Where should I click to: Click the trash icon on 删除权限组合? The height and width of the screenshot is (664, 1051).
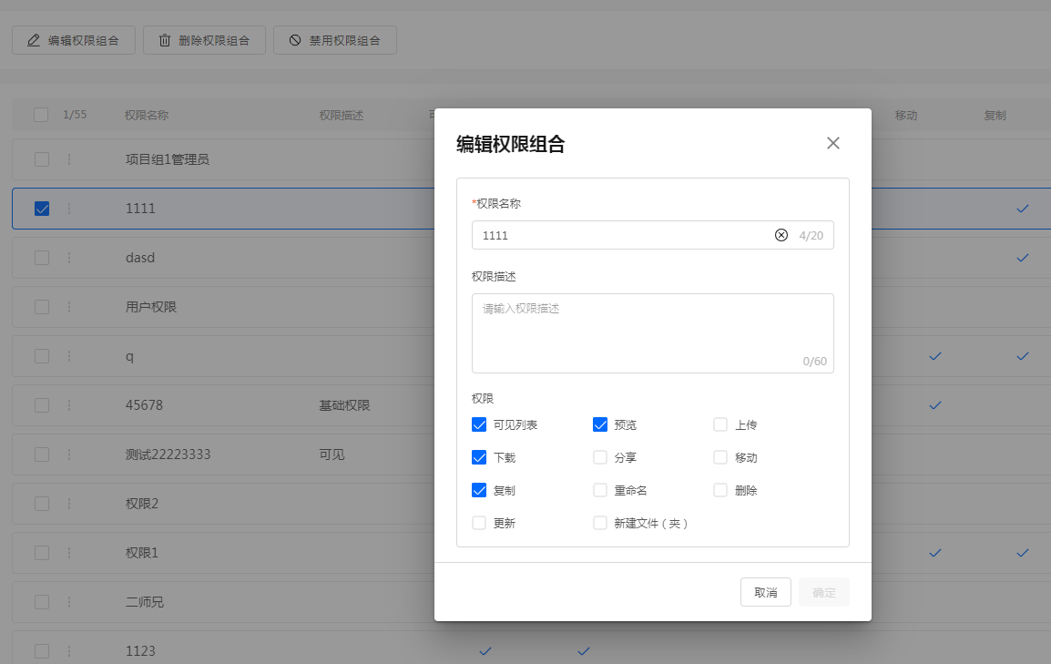tap(164, 40)
